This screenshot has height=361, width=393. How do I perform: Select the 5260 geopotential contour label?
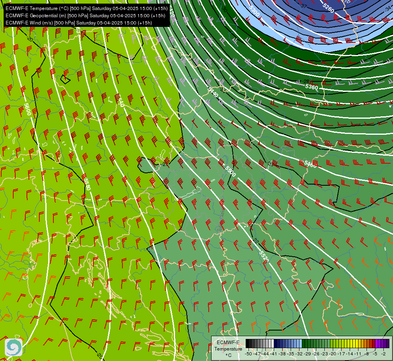328,8
